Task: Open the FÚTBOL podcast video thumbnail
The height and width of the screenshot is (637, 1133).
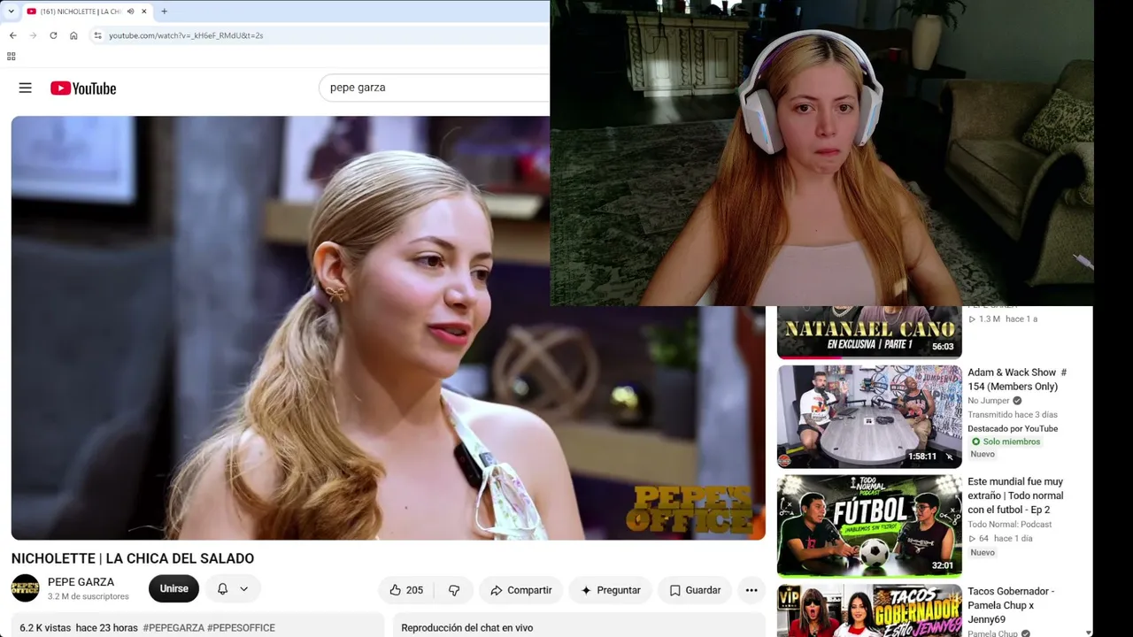Action: coord(869,526)
